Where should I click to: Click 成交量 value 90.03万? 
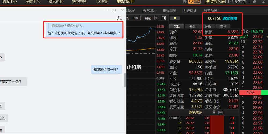click(196, 62)
